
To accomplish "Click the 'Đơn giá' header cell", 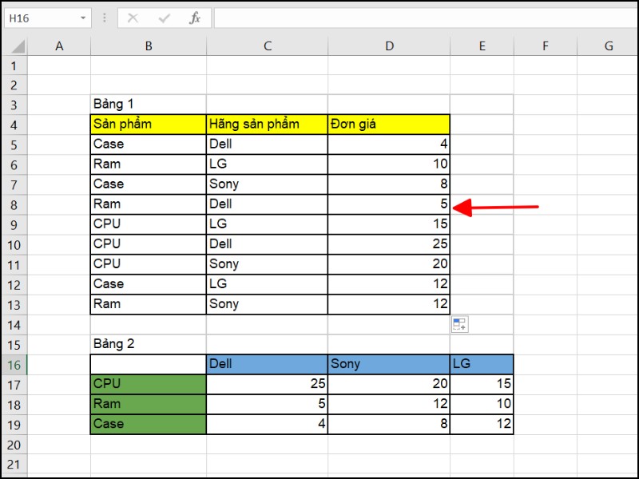I will 388,124.
